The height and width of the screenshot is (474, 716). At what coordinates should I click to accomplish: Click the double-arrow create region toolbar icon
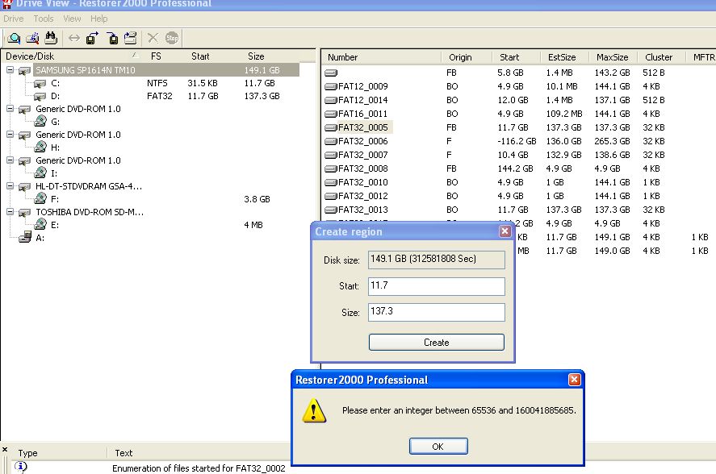pyautogui.click(x=73, y=39)
